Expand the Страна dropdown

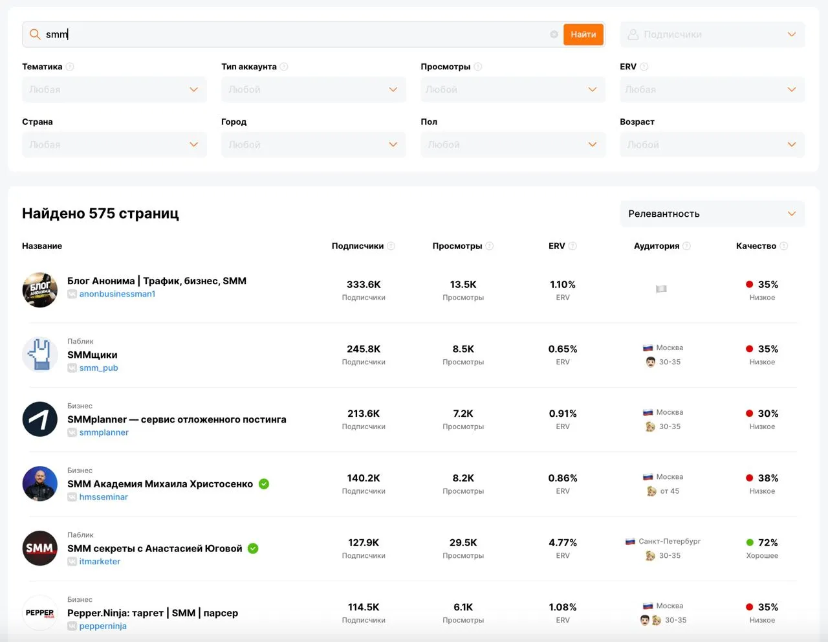(x=114, y=144)
